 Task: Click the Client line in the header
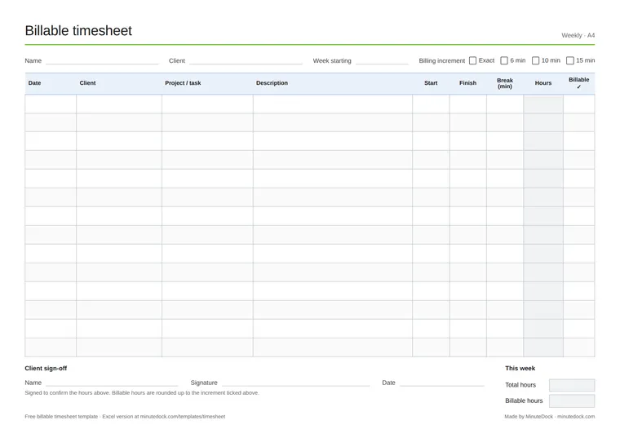(246, 61)
